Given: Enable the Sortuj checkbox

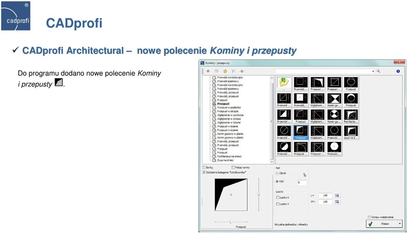Looking at the screenshot, I should (204, 167).
